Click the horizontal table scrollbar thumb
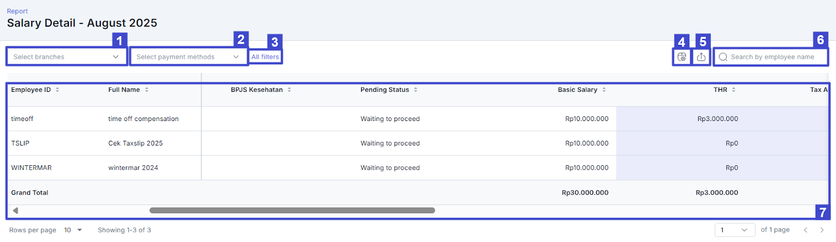Image resolution: width=836 pixels, height=242 pixels. coord(292,210)
